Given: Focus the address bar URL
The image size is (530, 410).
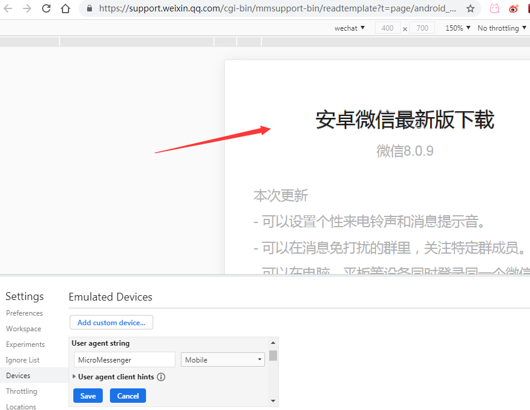Looking at the screenshot, I should click(x=277, y=8).
